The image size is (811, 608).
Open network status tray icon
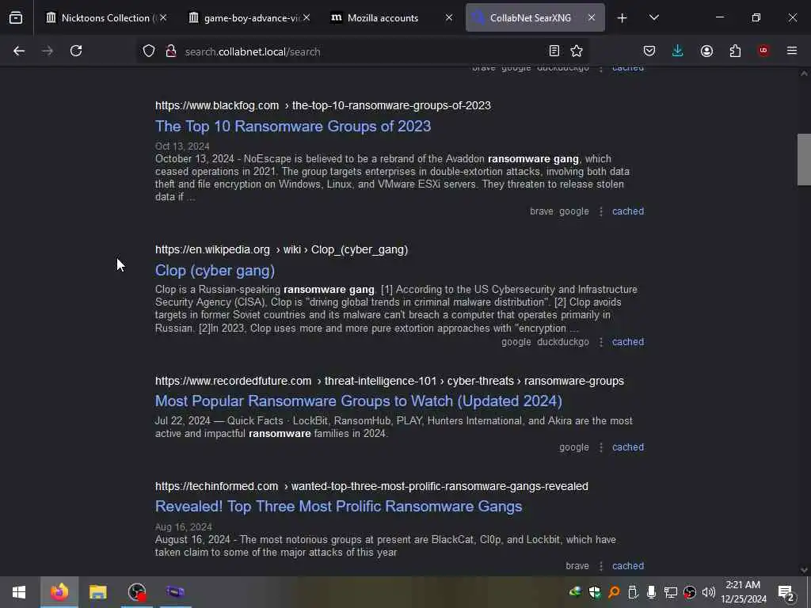click(670, 592)
